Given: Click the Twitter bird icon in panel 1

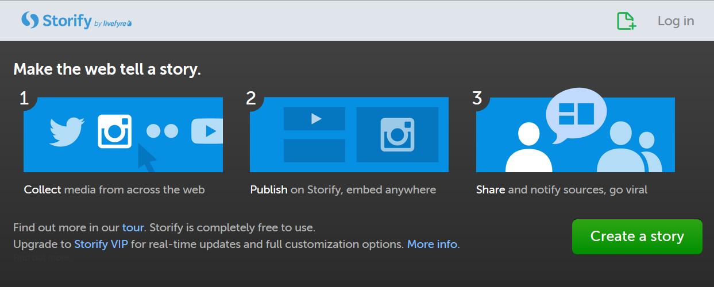Looking at the screenshot, I should click(67, 131).
